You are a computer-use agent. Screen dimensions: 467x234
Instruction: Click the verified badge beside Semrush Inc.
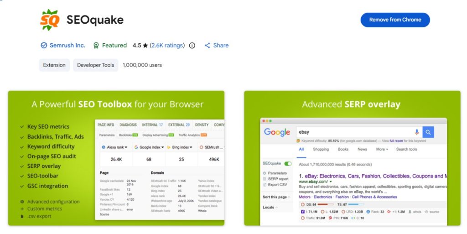click(x=44, y=45)
